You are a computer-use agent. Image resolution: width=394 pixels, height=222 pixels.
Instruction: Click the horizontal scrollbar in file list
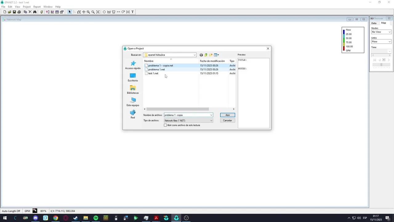tap(178, 109)
